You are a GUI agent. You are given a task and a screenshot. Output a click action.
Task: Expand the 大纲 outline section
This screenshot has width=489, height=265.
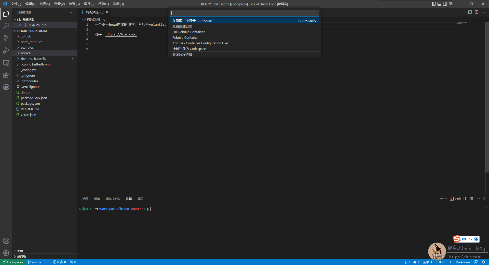click(20, 251)
